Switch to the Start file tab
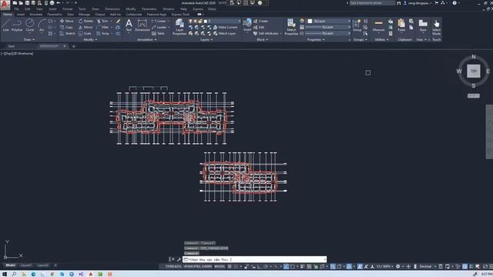The image size is (493, 277). [12, 46]
